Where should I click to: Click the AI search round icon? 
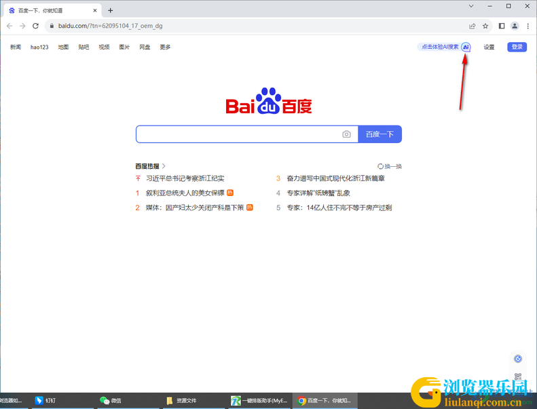[466, 47]
